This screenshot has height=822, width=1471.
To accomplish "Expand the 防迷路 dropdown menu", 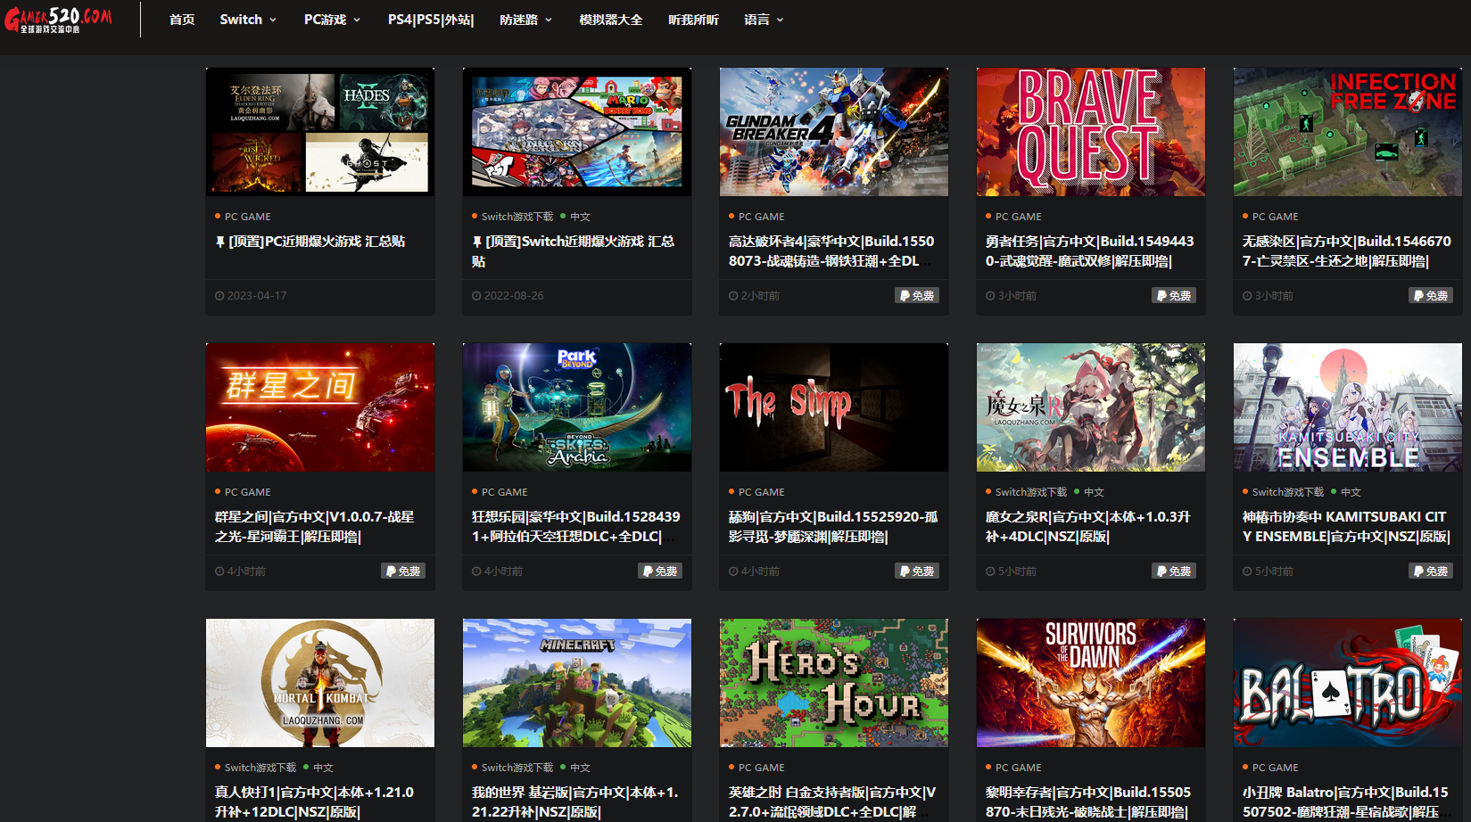I will coord(525,20).
